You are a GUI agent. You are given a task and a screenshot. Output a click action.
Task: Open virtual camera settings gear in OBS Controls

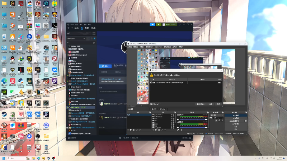coord(245,121)
